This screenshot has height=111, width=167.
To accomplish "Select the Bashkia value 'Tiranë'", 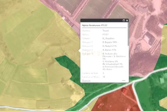I will pos(105,31).
